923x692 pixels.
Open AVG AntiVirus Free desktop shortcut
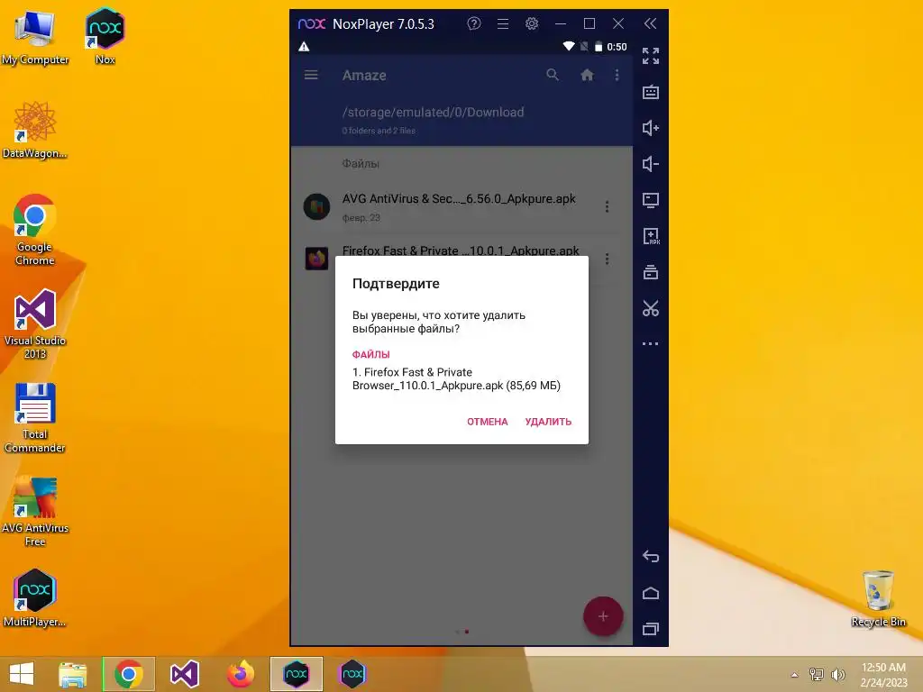(x=35, y=511)
